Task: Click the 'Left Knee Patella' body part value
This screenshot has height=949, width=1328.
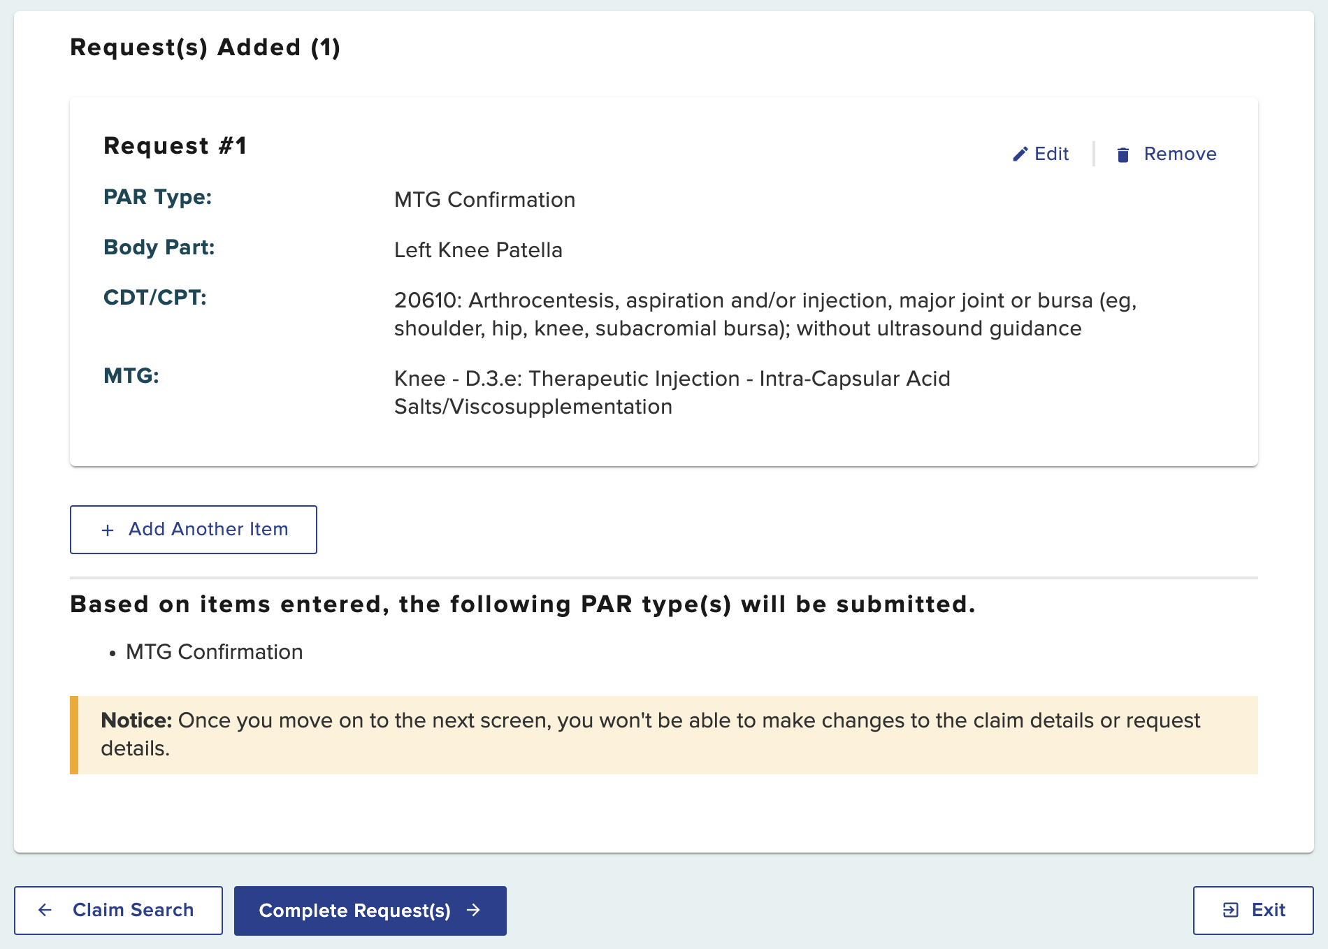Action: tap(478, 250)
